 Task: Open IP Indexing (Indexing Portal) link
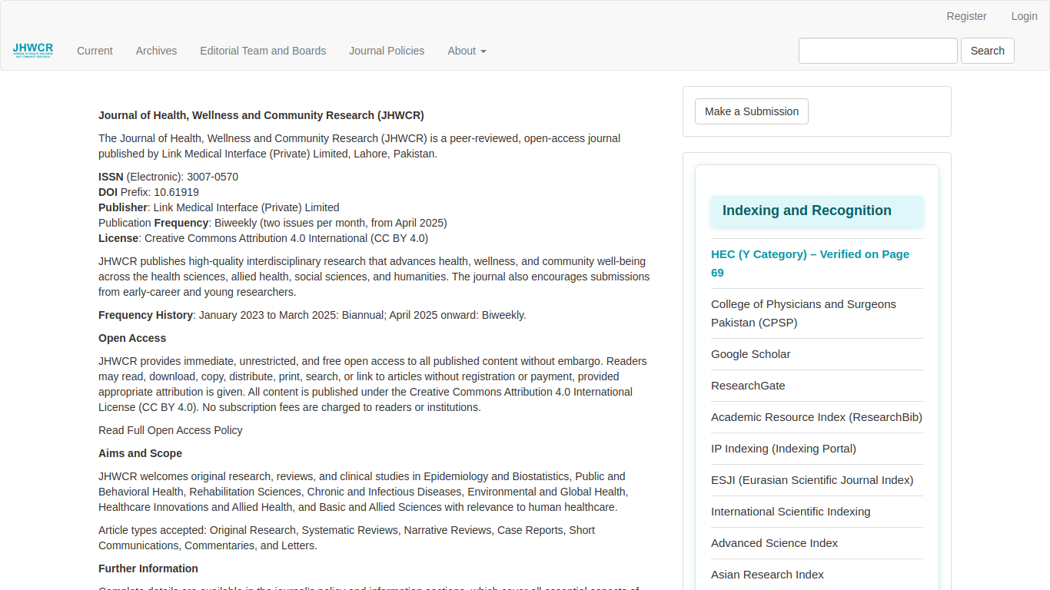pos(783,449)
